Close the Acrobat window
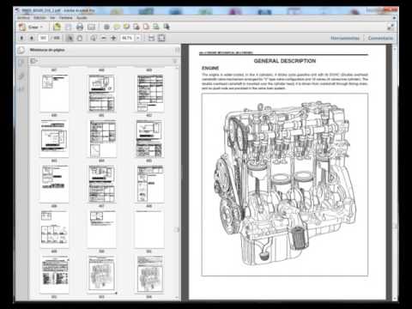This screenshot has height=309, width=412. [x=392, y=10]
